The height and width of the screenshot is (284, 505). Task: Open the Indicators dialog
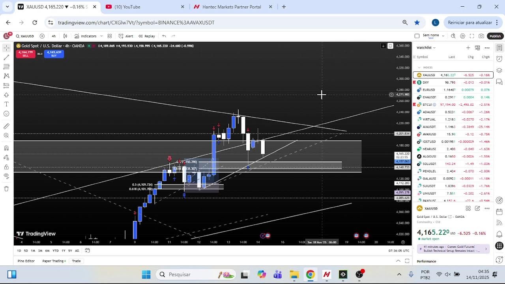(x=85, y=36)
